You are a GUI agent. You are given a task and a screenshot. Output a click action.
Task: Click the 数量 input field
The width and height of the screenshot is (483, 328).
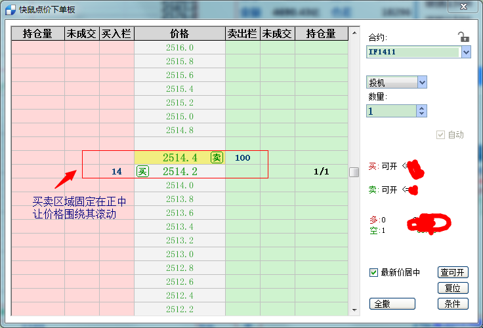[391, 111]
